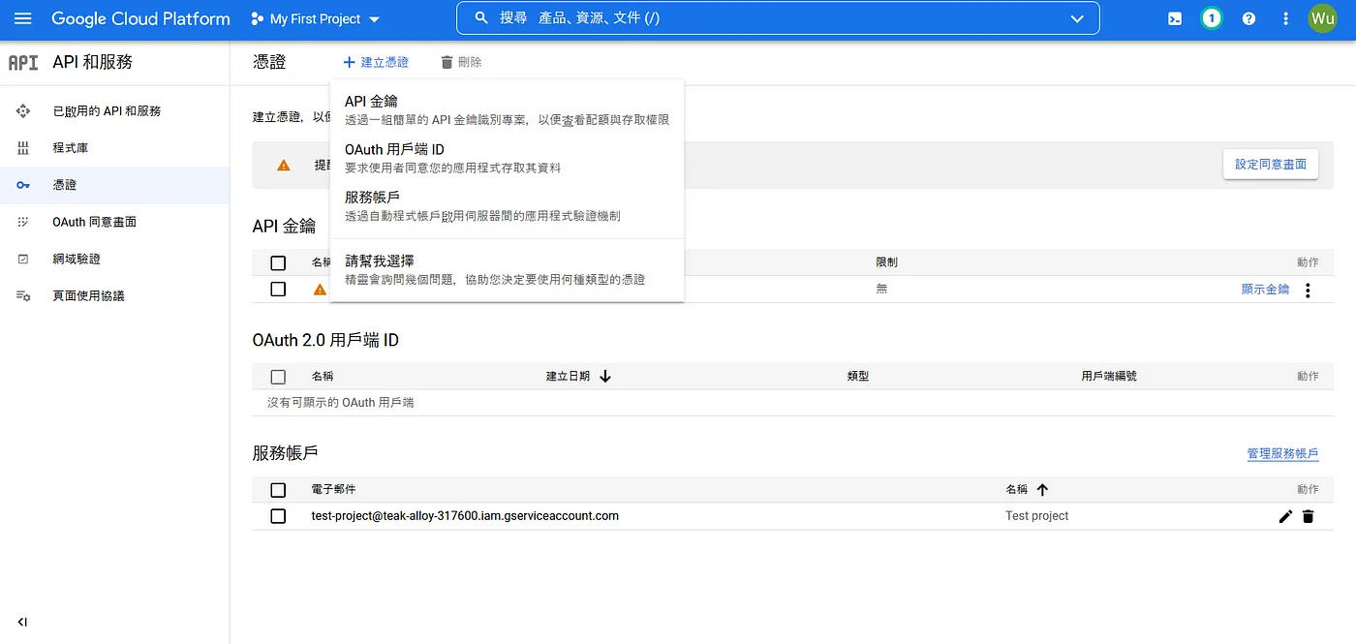Open the top bar three-dot settings menu
1356x644 pixels.
pyautogui.click(x=1285, y=18)
